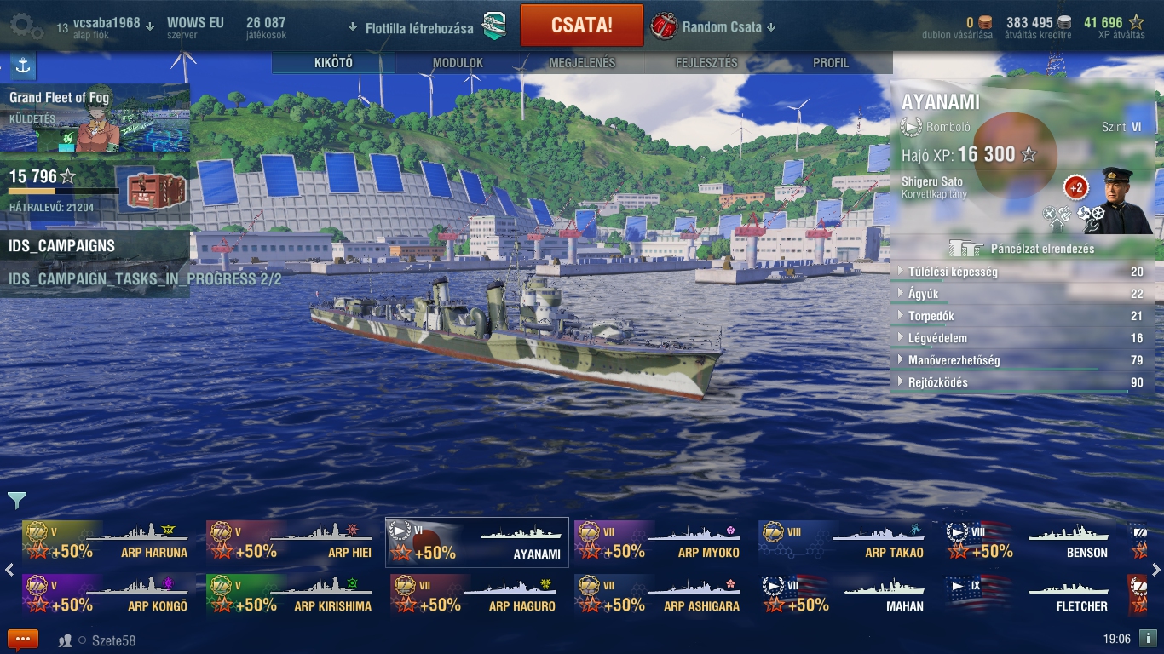This screenshot has width=1164, height=654.
Task: Advance the ship carousel with the right arrow
Action: tap(1156, 570)
